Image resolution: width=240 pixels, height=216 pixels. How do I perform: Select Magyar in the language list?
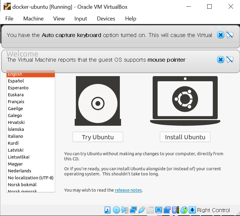(31, 164)
